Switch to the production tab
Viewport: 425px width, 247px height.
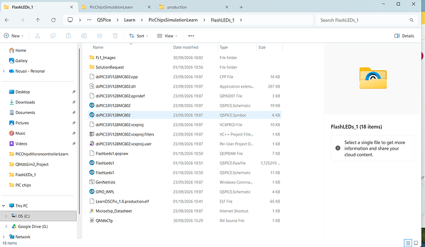click(x=177, y=7)
